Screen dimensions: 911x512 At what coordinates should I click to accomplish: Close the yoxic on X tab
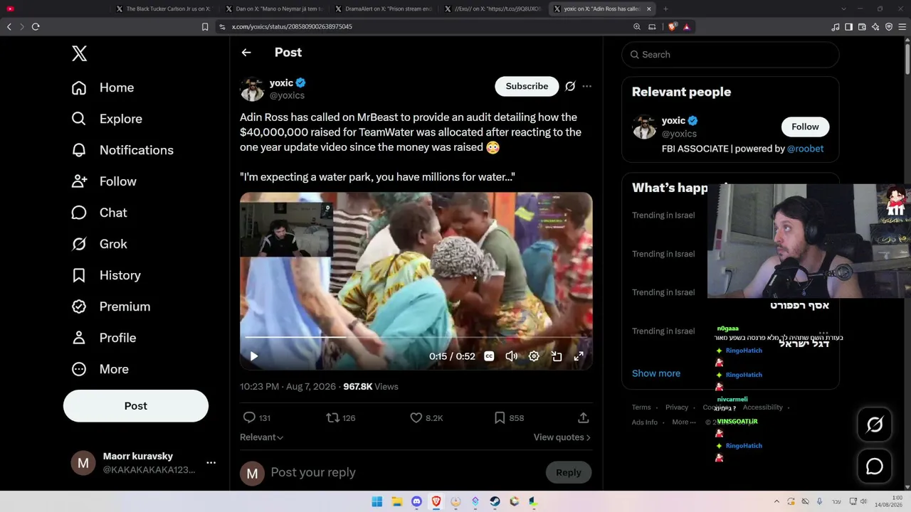648,9
